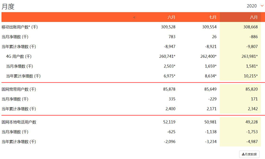Image resolution: width=265 pixels, height=159 pixels.
Task: Select August local phone value 49,228
Action: 251,122
